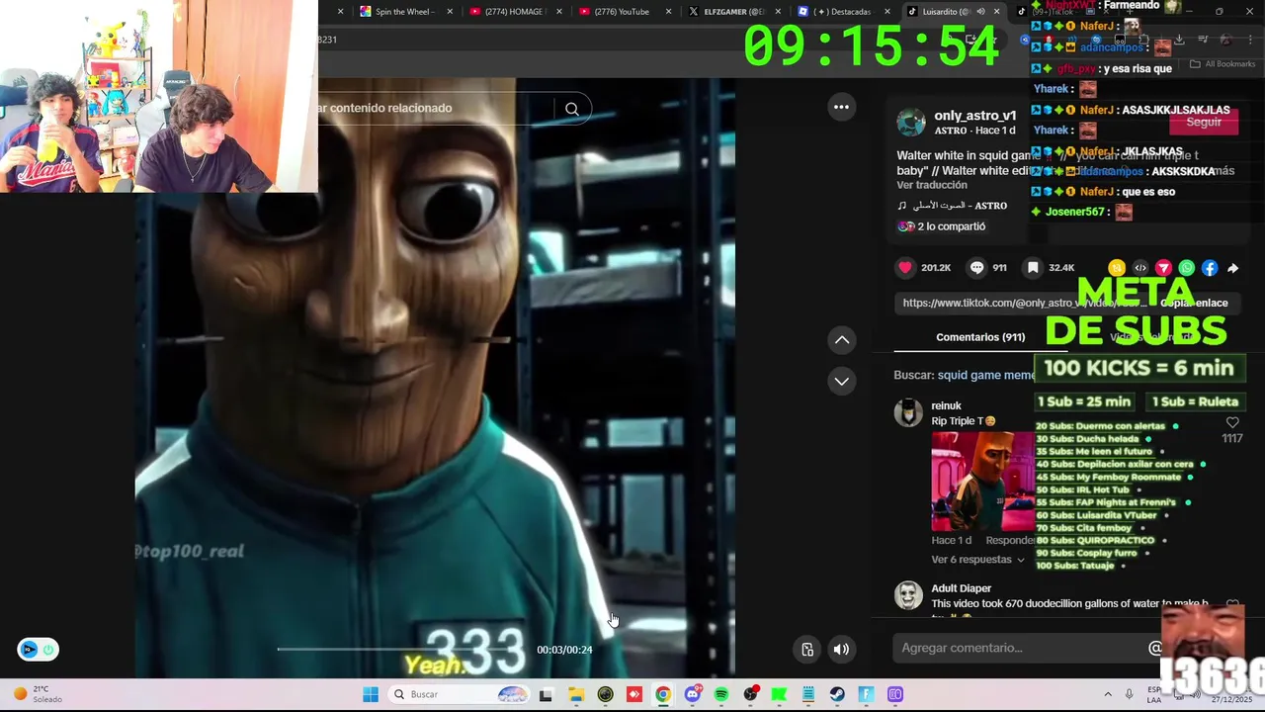Screen dimensions: 1265x712
Task: Click the floating widget at bottom-left of video
Action: (x=38, y=650)
